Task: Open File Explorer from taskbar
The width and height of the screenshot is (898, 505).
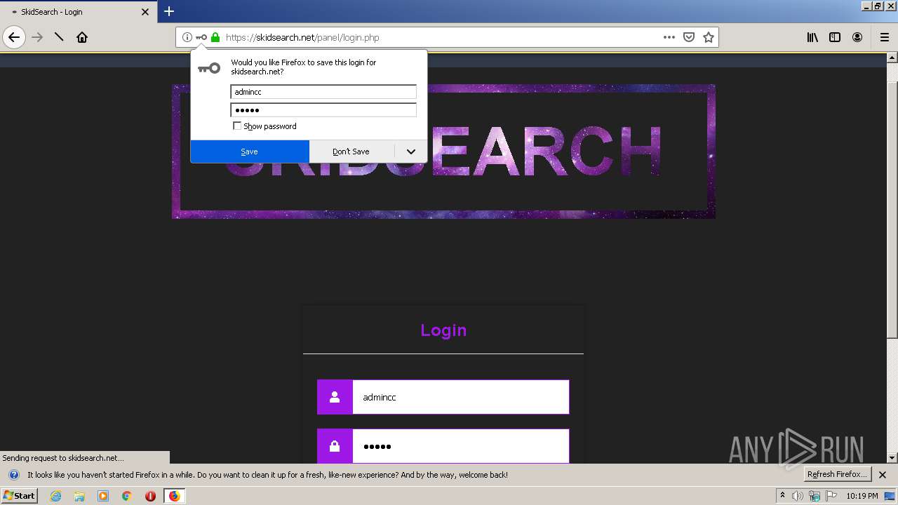Action: click(79, 496)
